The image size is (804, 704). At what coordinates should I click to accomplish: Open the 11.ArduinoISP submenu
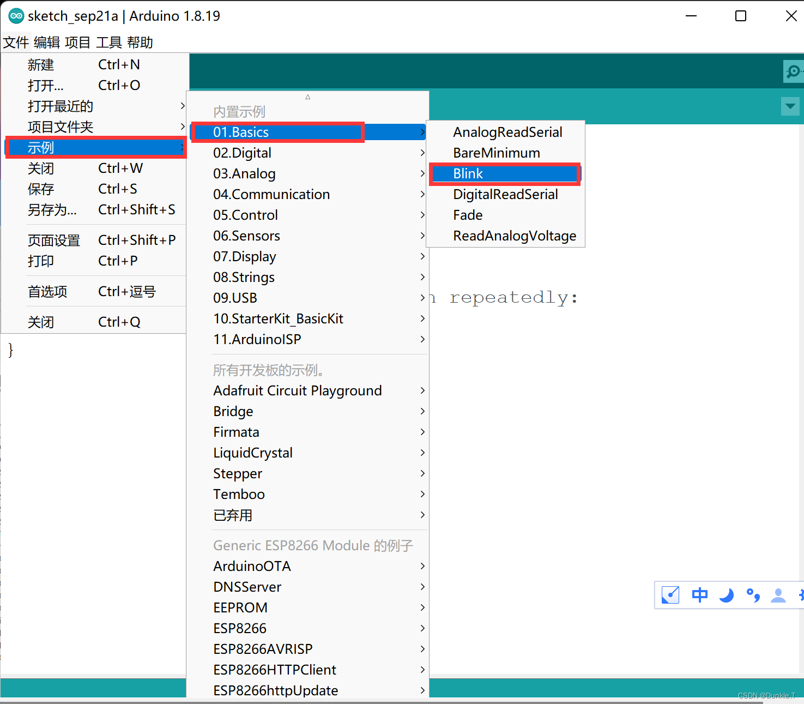tap(308, 339)
